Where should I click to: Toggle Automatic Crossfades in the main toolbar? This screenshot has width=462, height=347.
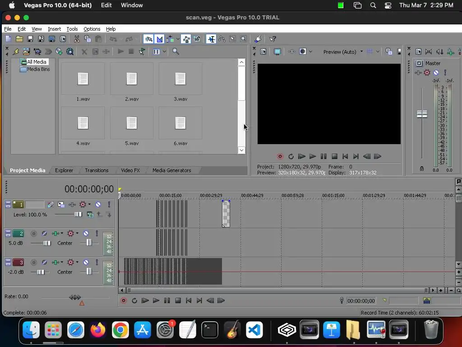pos(159,39)
